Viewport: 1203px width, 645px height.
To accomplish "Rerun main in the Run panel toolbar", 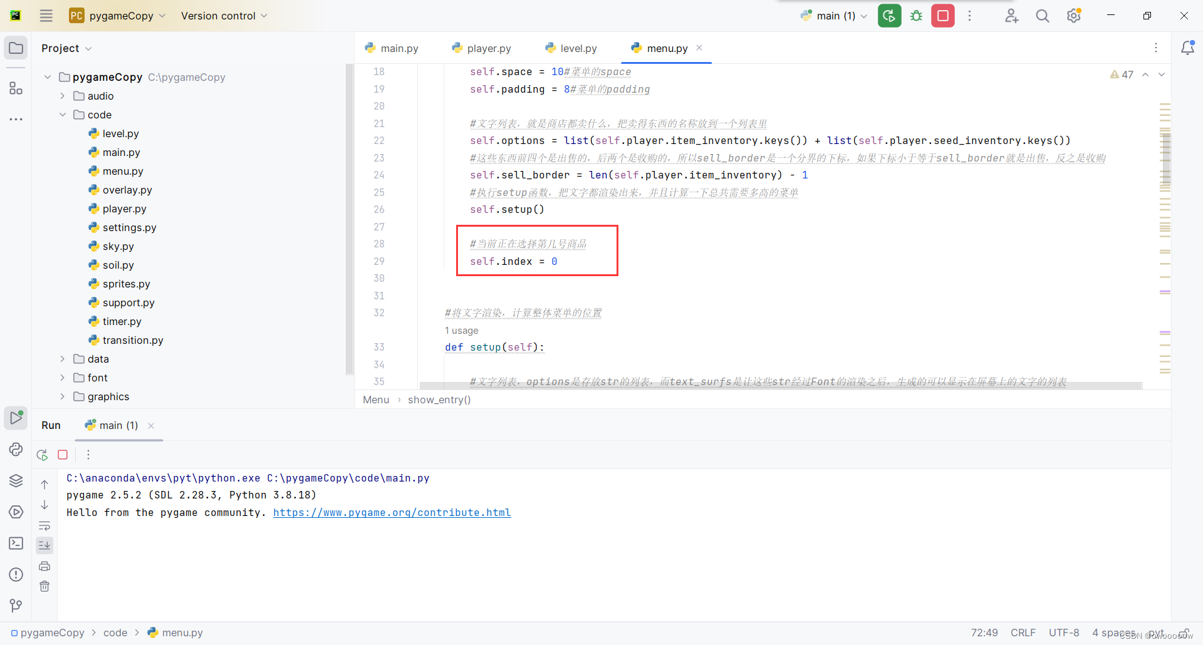I will (x=43, y=455).
